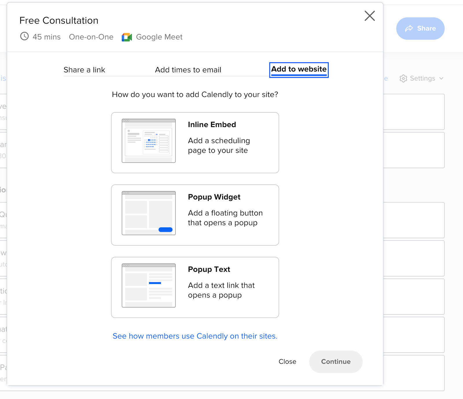463x399 pixels.
Task: Click 'How do you want to add Calendly' heading
Action: [195, 94]
